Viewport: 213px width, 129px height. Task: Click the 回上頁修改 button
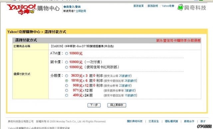click(x=117, y=105)
